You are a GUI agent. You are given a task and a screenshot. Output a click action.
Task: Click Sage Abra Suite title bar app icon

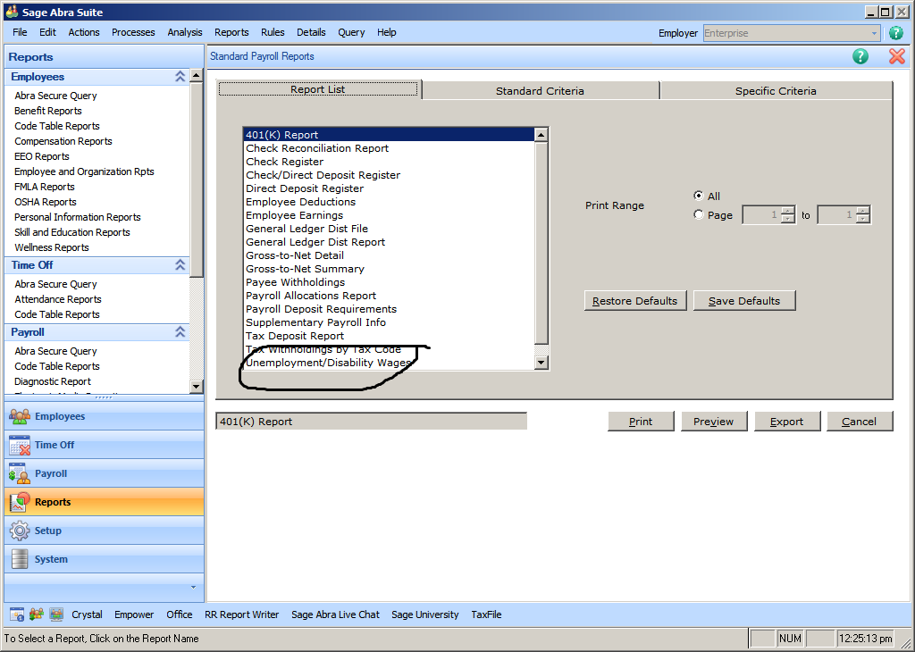[x=11, y=11]
